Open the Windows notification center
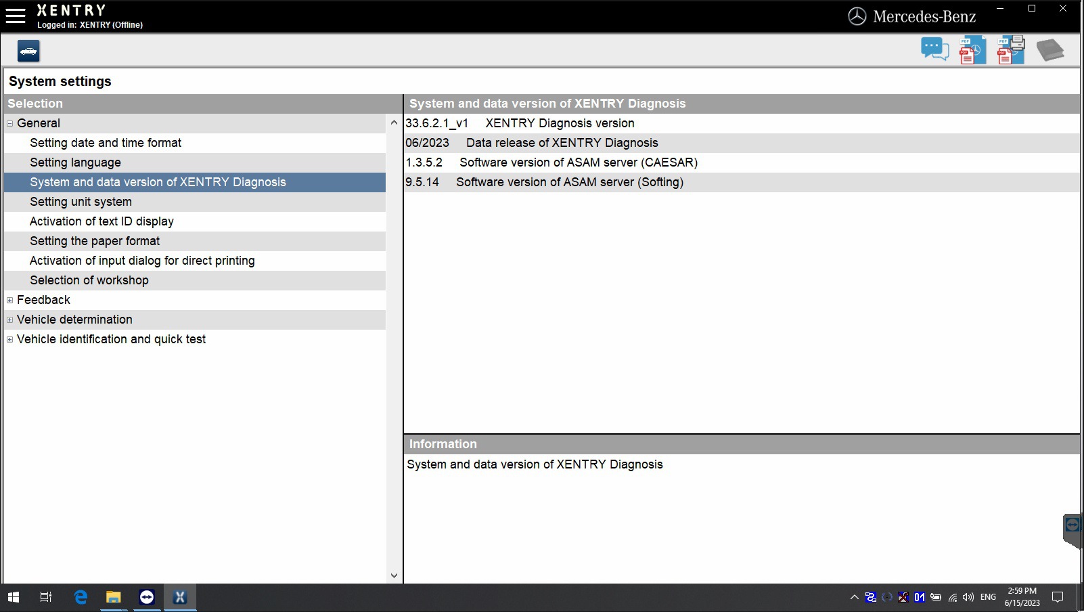 click(x=1058, y=597)
